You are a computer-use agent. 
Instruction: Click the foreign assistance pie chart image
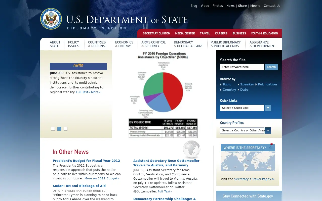163,94
